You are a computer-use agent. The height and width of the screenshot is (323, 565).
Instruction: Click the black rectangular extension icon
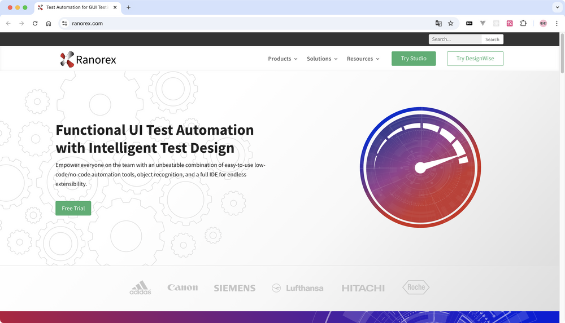pyautogui.click(x=469, y=23)
